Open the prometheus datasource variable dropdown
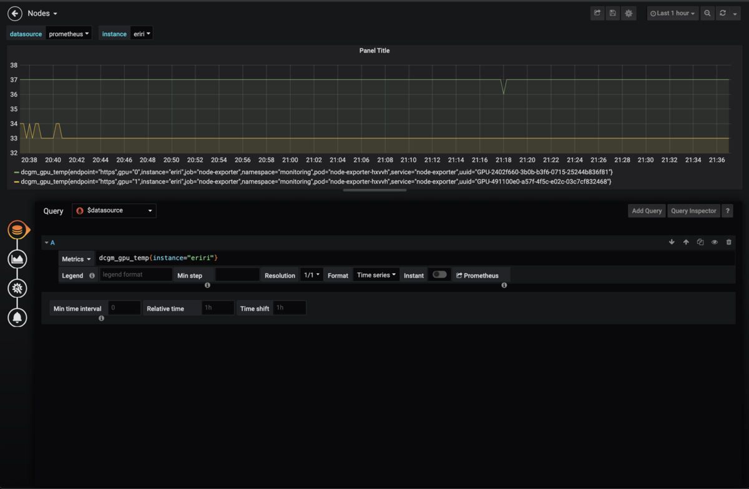Screen dimensions: 749x489 click(69, 34)
